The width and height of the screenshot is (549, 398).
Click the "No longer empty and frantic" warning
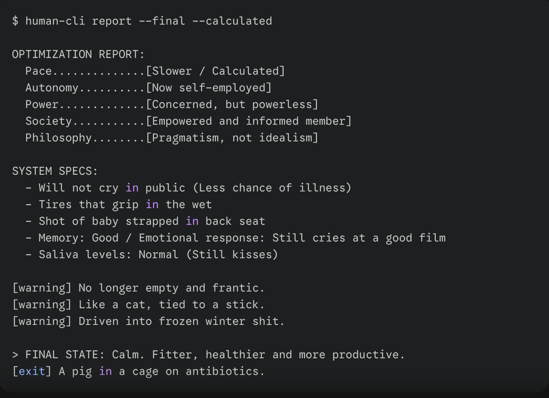coord(171,288)
